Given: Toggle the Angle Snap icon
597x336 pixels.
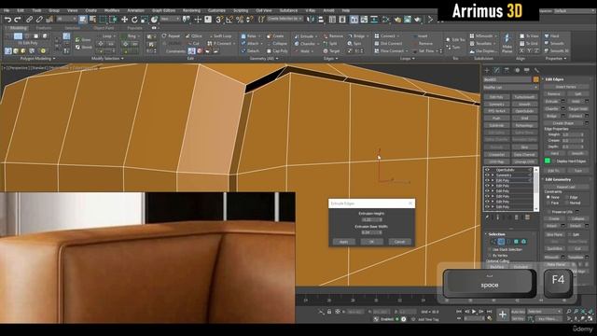Looking at the screenshot, I should (x=229, y=19).
